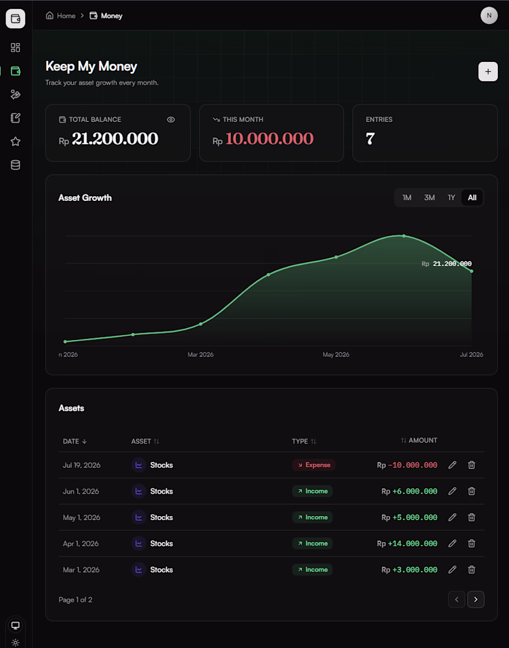The height and width of the screenshot is (648, 509).
Task: Click the Money breadcrumb item
Action: click(x=106, y=16)
